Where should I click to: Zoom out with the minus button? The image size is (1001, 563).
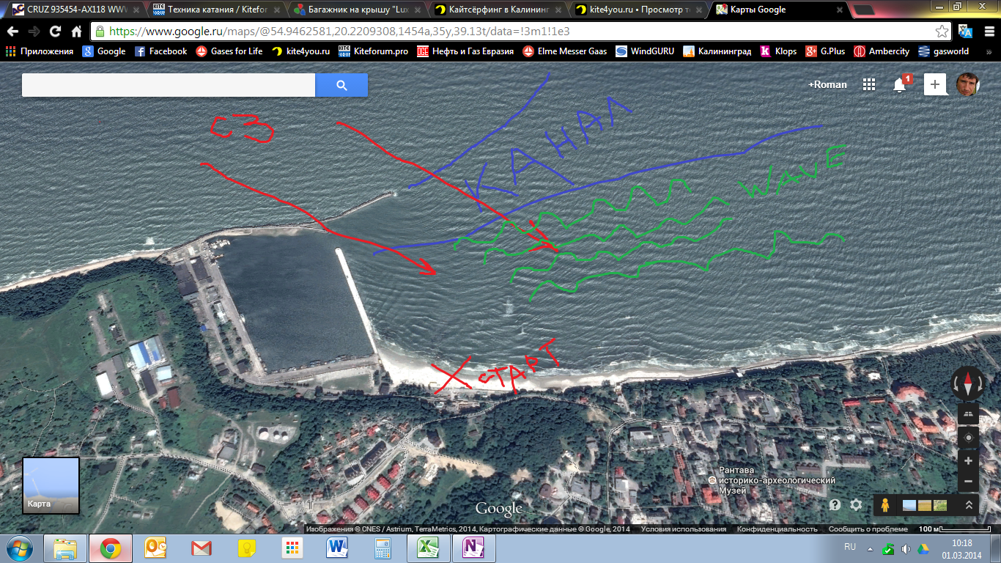coord(968,482)
